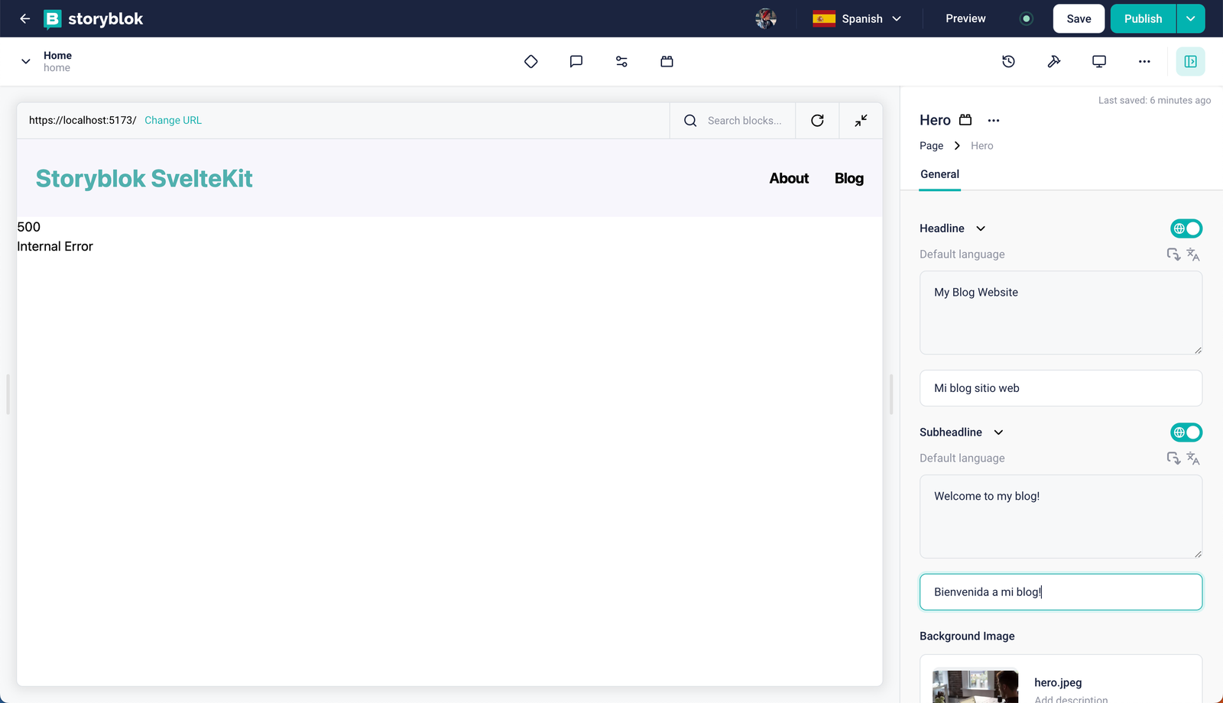Click the Last saved timestamp text
1223x703 pixels.
coord(1154,100)
